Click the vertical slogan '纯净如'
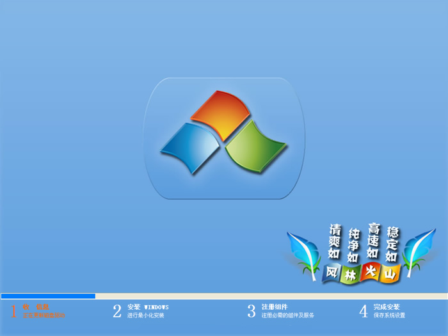 tap(353, 245)
